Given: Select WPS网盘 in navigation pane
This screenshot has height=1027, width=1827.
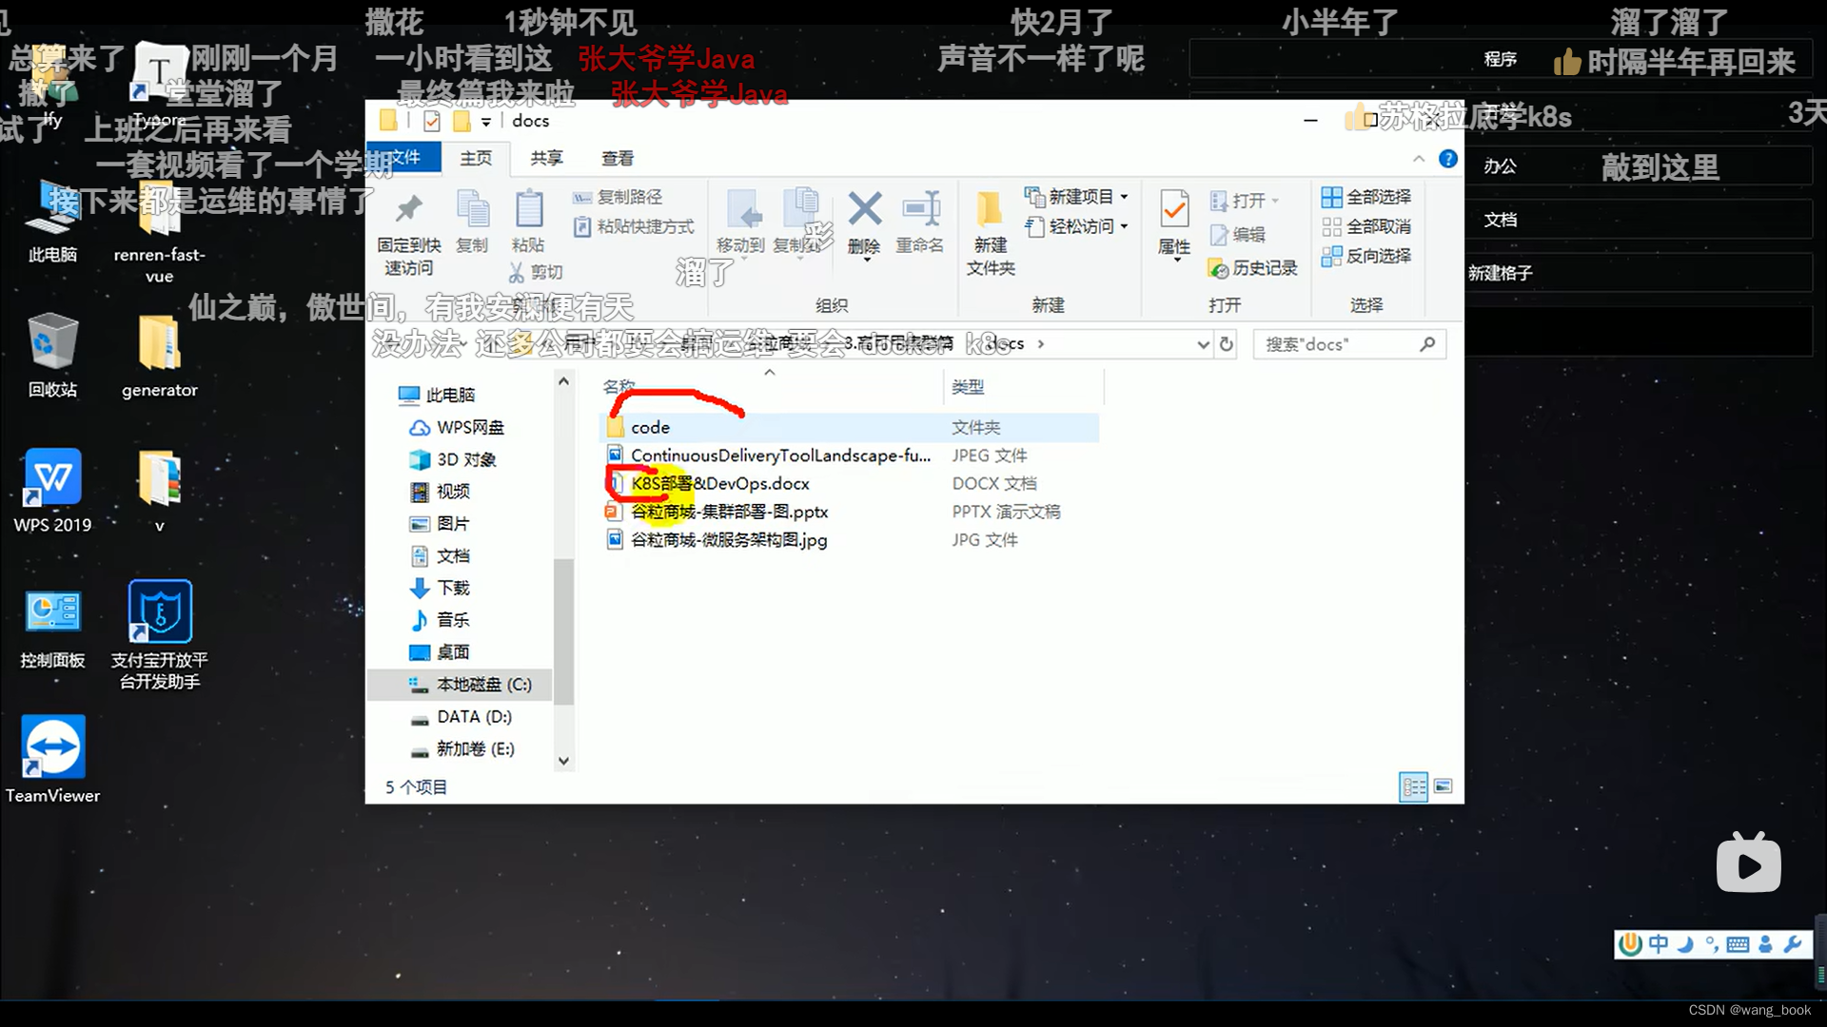Looking at the screenshot, I should pyautogui.click(x=457, y=427).
